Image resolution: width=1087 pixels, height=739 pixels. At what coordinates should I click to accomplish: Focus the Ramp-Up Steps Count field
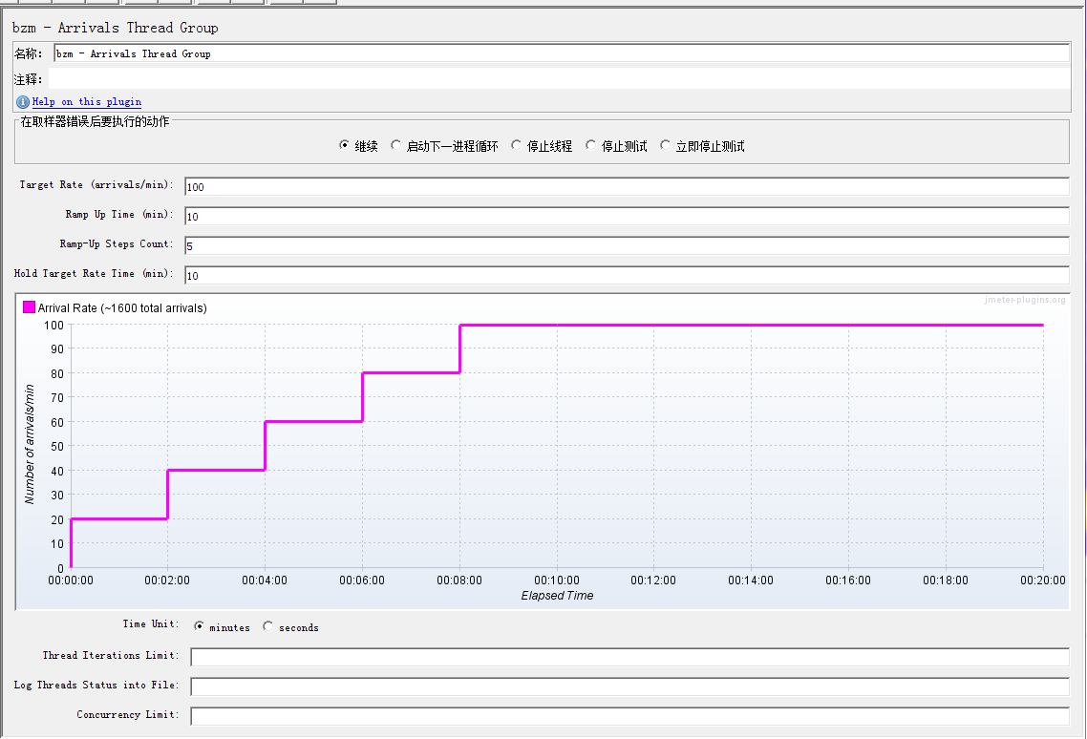coord(627,245)
